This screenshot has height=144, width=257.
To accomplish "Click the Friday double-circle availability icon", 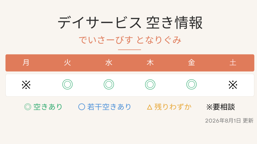I will pyautogui.click(x=191, y=84).
